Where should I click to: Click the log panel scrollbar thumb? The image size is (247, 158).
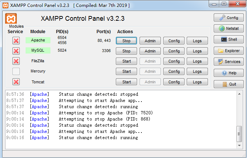click(x=239, y=134)
